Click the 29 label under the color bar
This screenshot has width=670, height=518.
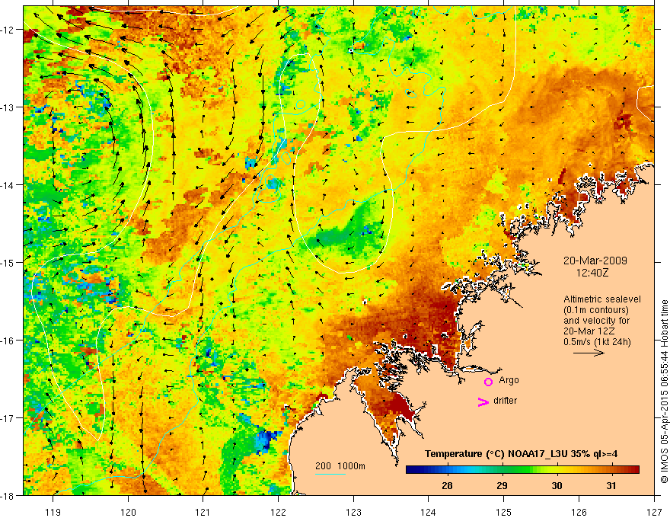502,486
